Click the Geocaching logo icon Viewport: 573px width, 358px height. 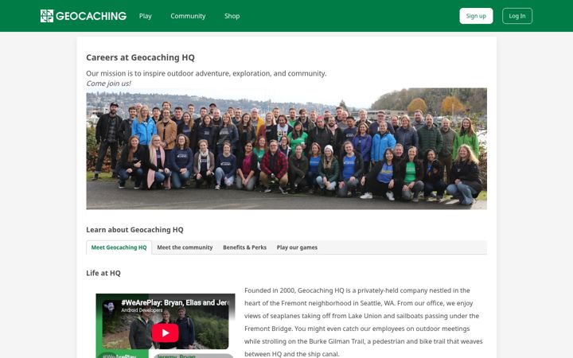tap(47, 16)
